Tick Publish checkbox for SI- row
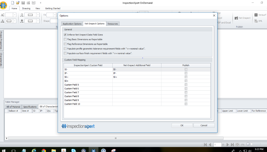The height and width of the screenshot is (152, 267). 186,69
